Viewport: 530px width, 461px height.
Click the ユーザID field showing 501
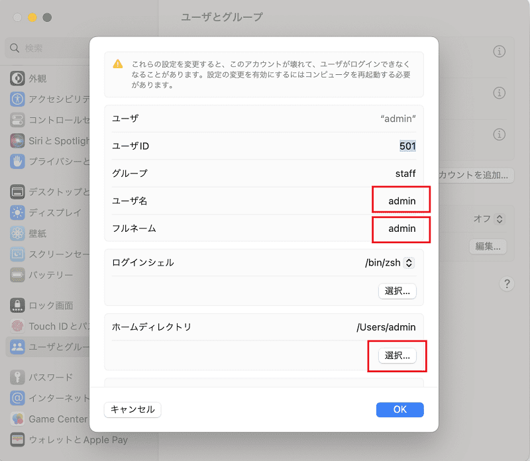coord(407,146)
